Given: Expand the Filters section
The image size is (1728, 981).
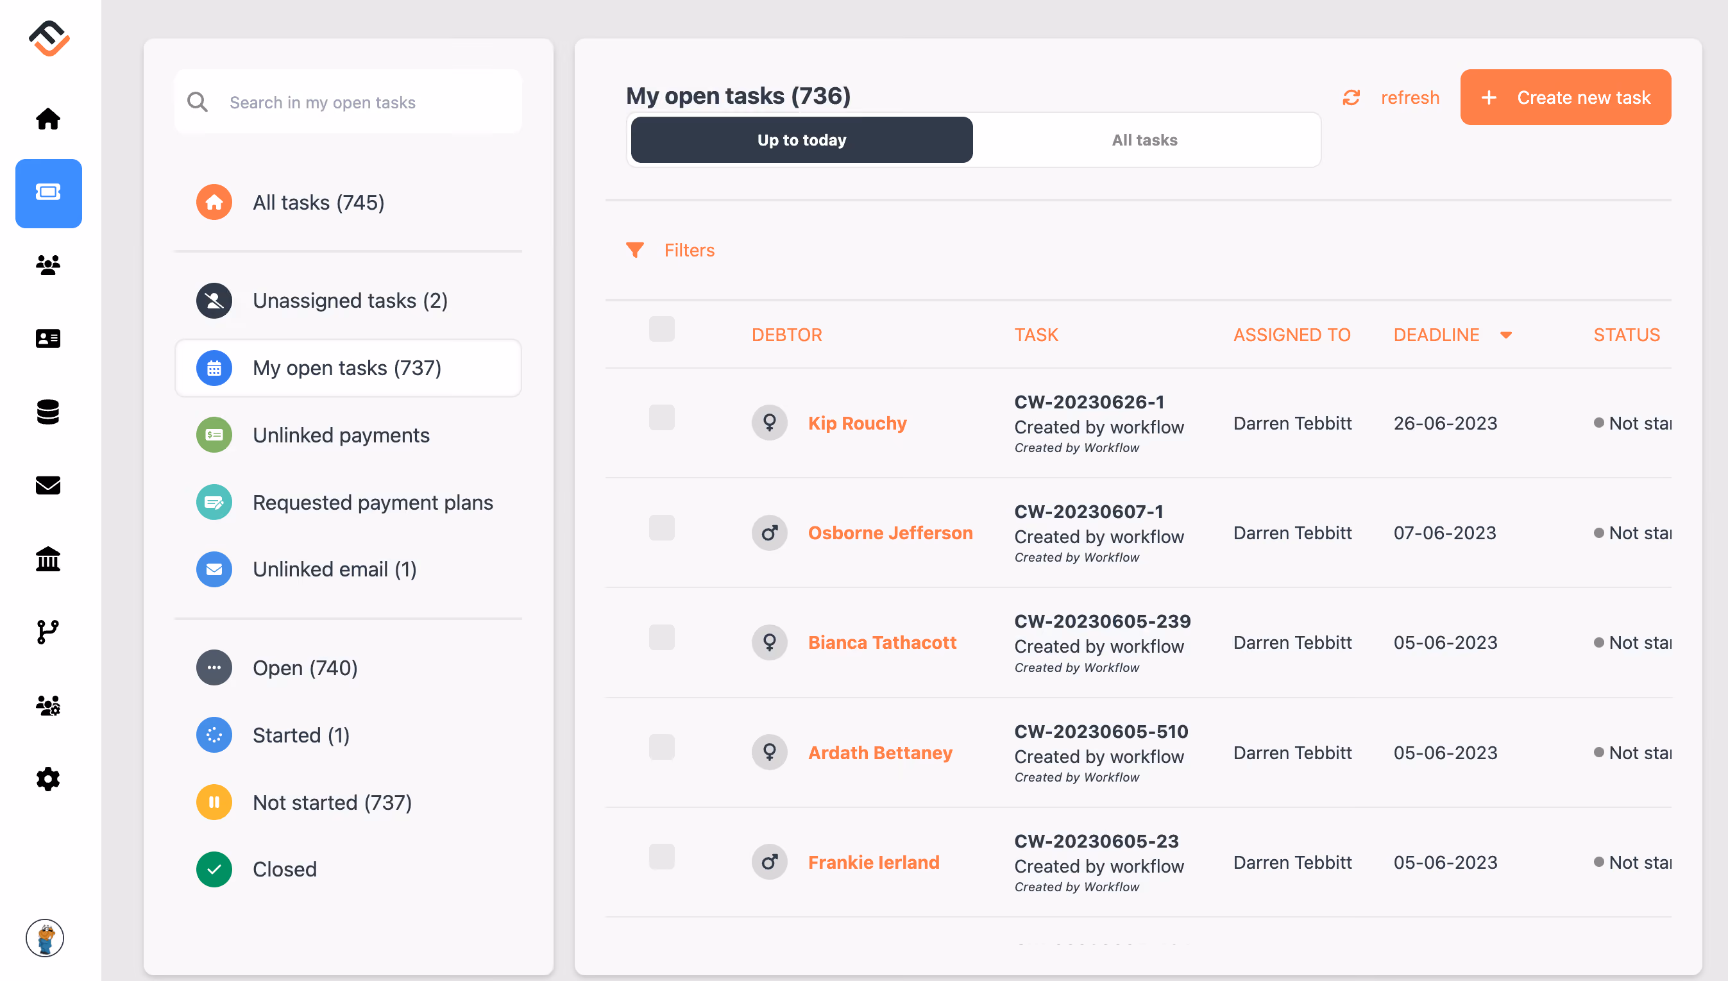Looking at the screenshot, I should tap(690, 250).
